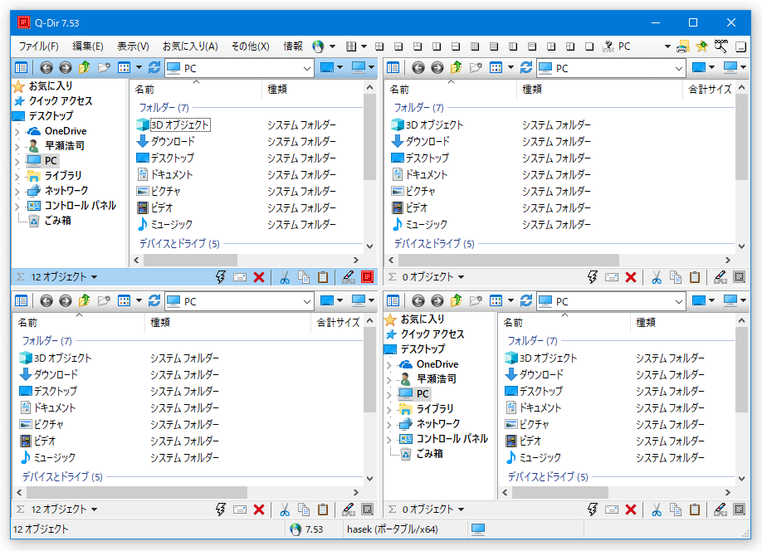Click the delete X in the top-left pane status bar

point(259,277)
